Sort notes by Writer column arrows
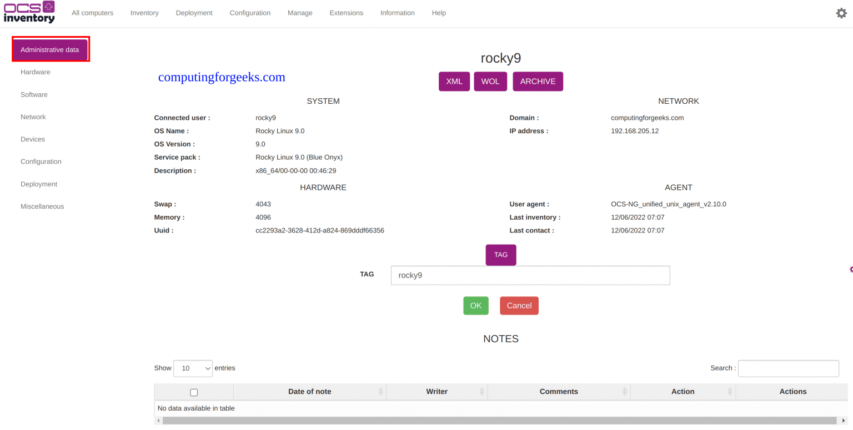 point(481,392)
